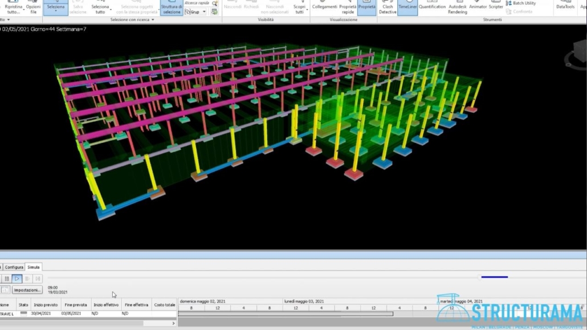Screen dimensions: 587x330
Task: Select the TRAVE L task row
Action: tap(88, 313)
